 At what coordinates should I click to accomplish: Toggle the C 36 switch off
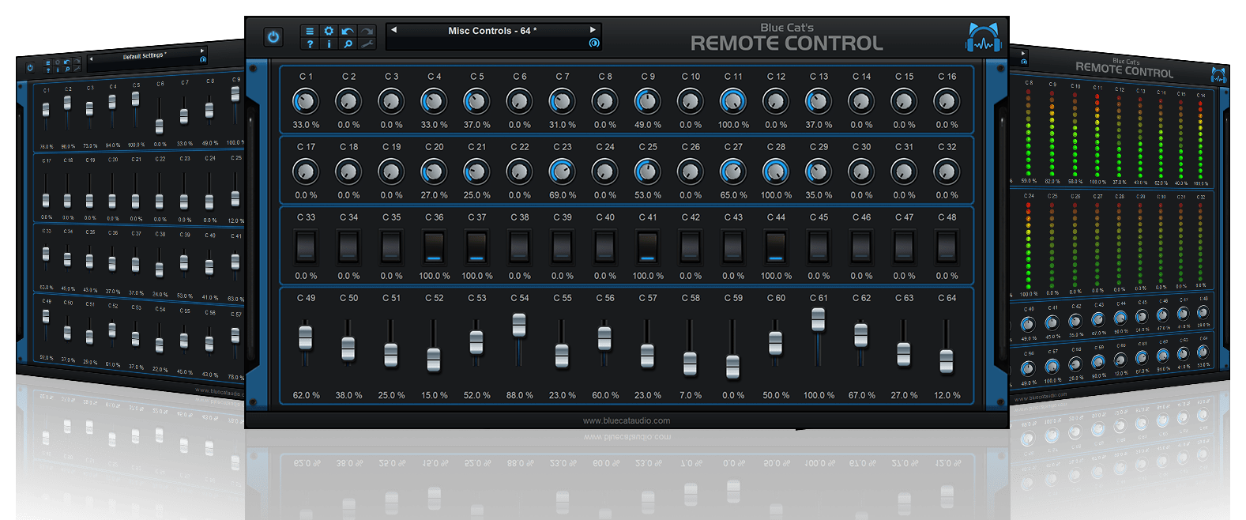434,247
